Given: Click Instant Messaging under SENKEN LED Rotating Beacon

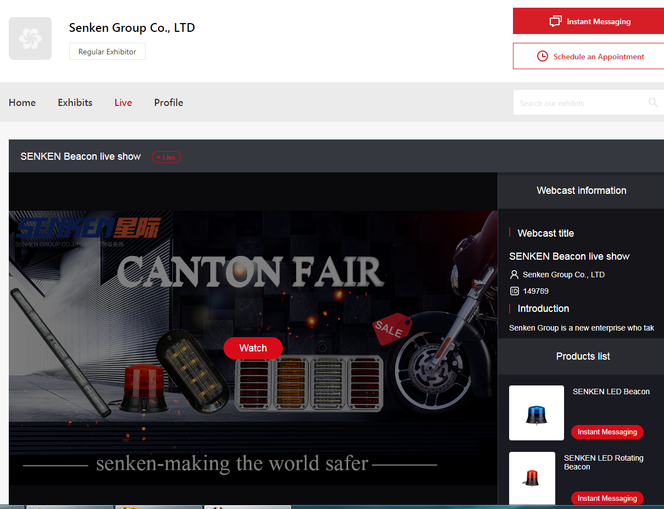Looking at the screenshot, I should pyautogui.click(x=607, y=499).
